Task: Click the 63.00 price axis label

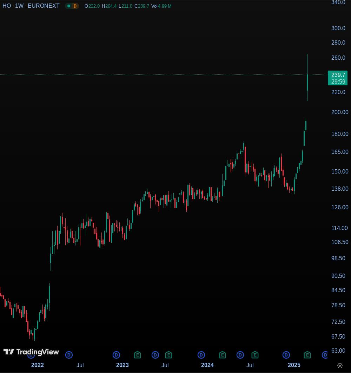Action: click(x=338, y=351)
